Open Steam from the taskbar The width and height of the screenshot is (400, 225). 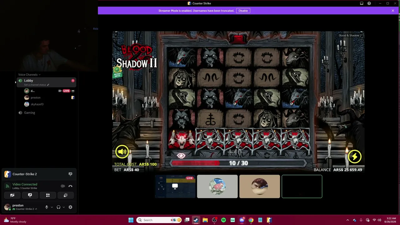click(x=196, y=220)
